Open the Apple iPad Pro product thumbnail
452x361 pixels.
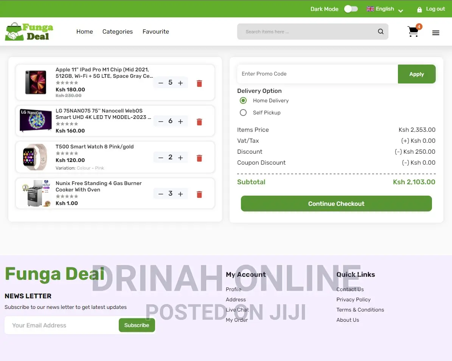(36, 82)
